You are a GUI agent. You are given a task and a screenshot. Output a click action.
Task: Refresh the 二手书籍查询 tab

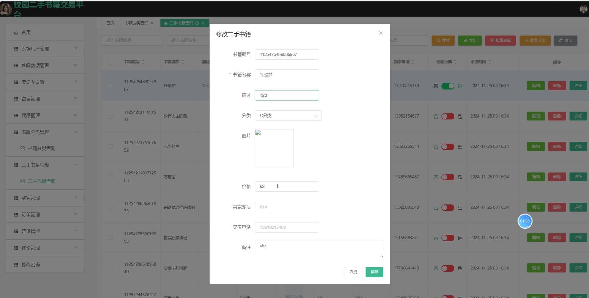click(197, 23)
